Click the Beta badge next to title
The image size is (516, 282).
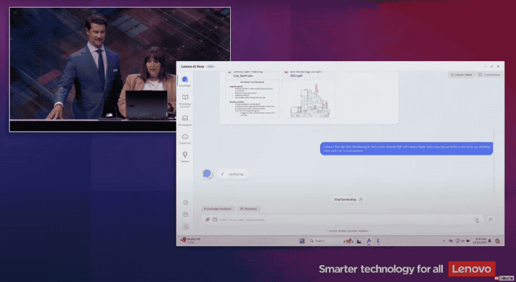[211, 67]
